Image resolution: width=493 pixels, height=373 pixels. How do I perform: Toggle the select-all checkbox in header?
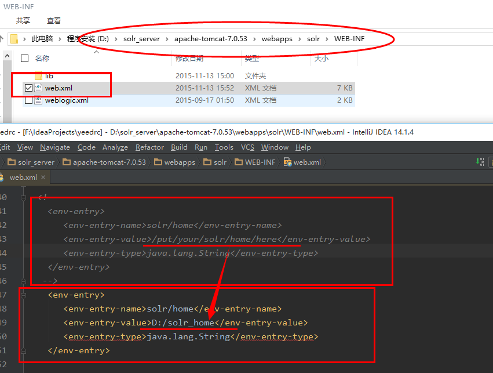[x=24, y=58]
